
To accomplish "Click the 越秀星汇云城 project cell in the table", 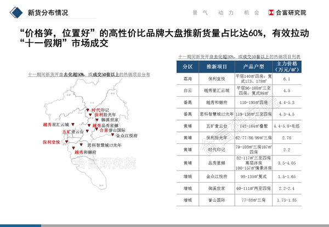I will coord(217,91).
